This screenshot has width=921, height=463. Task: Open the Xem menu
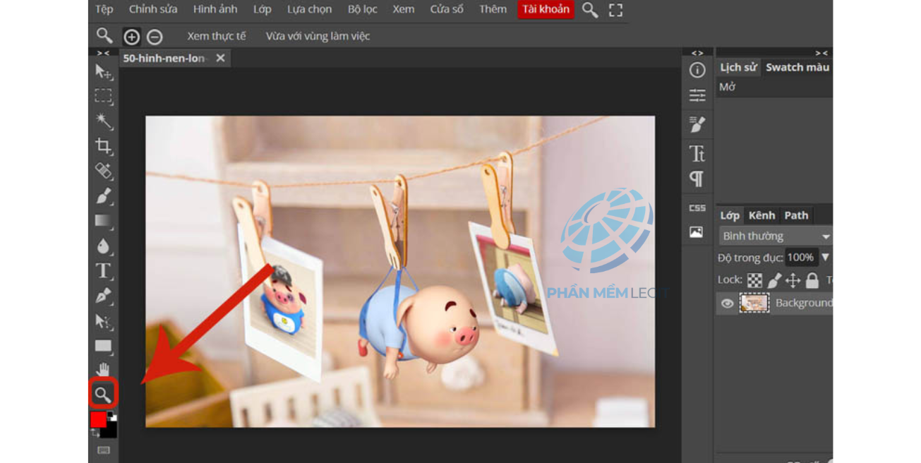point(404,9)
